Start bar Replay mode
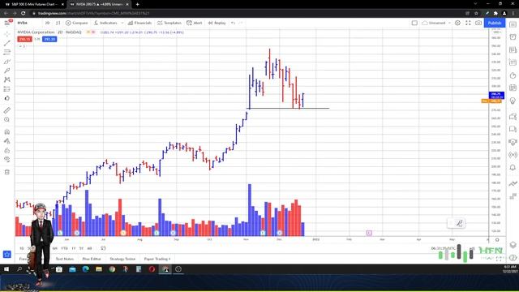 tap(217, 23)
